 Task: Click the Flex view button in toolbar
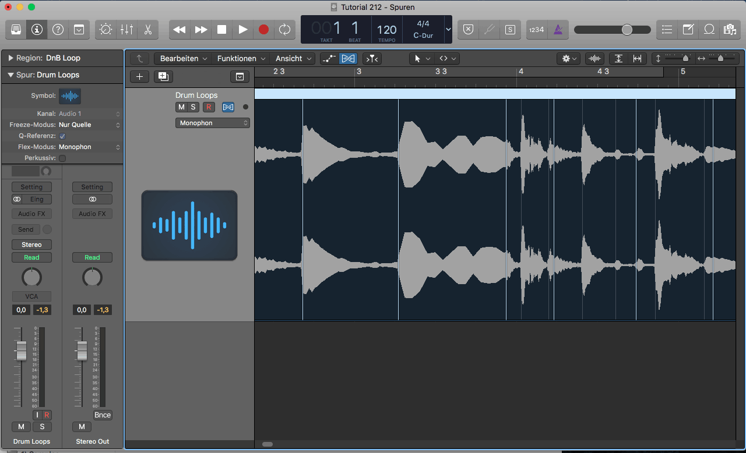click(x=348, y=58)
